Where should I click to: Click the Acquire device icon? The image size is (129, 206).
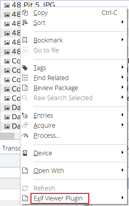tap(25, 125)
